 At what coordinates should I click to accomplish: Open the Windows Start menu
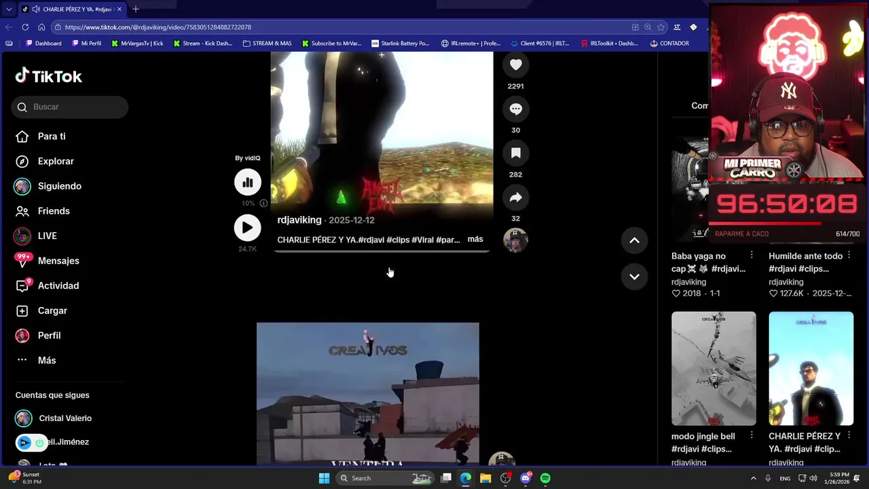click(325, 478)
